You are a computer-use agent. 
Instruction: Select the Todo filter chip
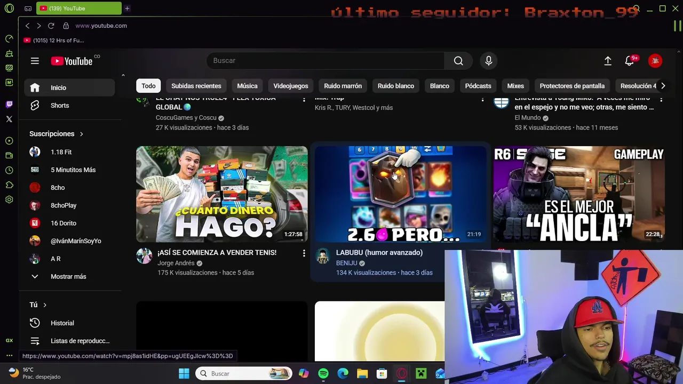point(148,86)
